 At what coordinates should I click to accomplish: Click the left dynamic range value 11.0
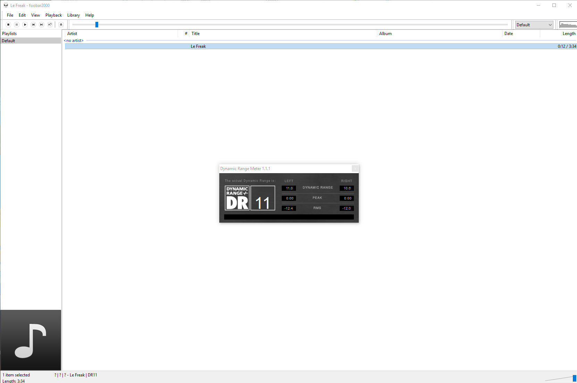pos(289,188)
